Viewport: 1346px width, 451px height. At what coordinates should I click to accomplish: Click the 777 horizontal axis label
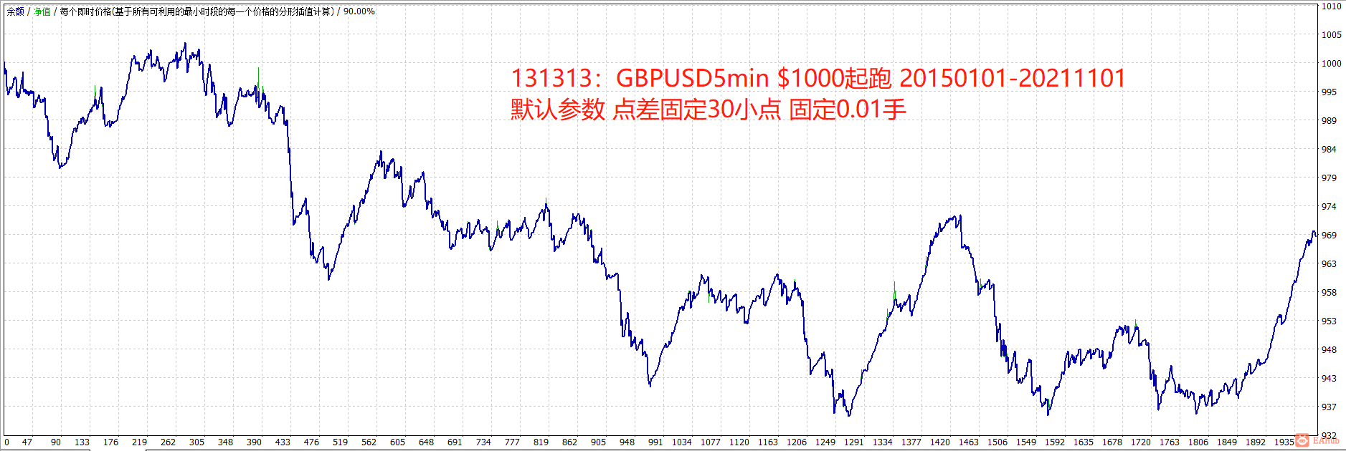point(513,442)
